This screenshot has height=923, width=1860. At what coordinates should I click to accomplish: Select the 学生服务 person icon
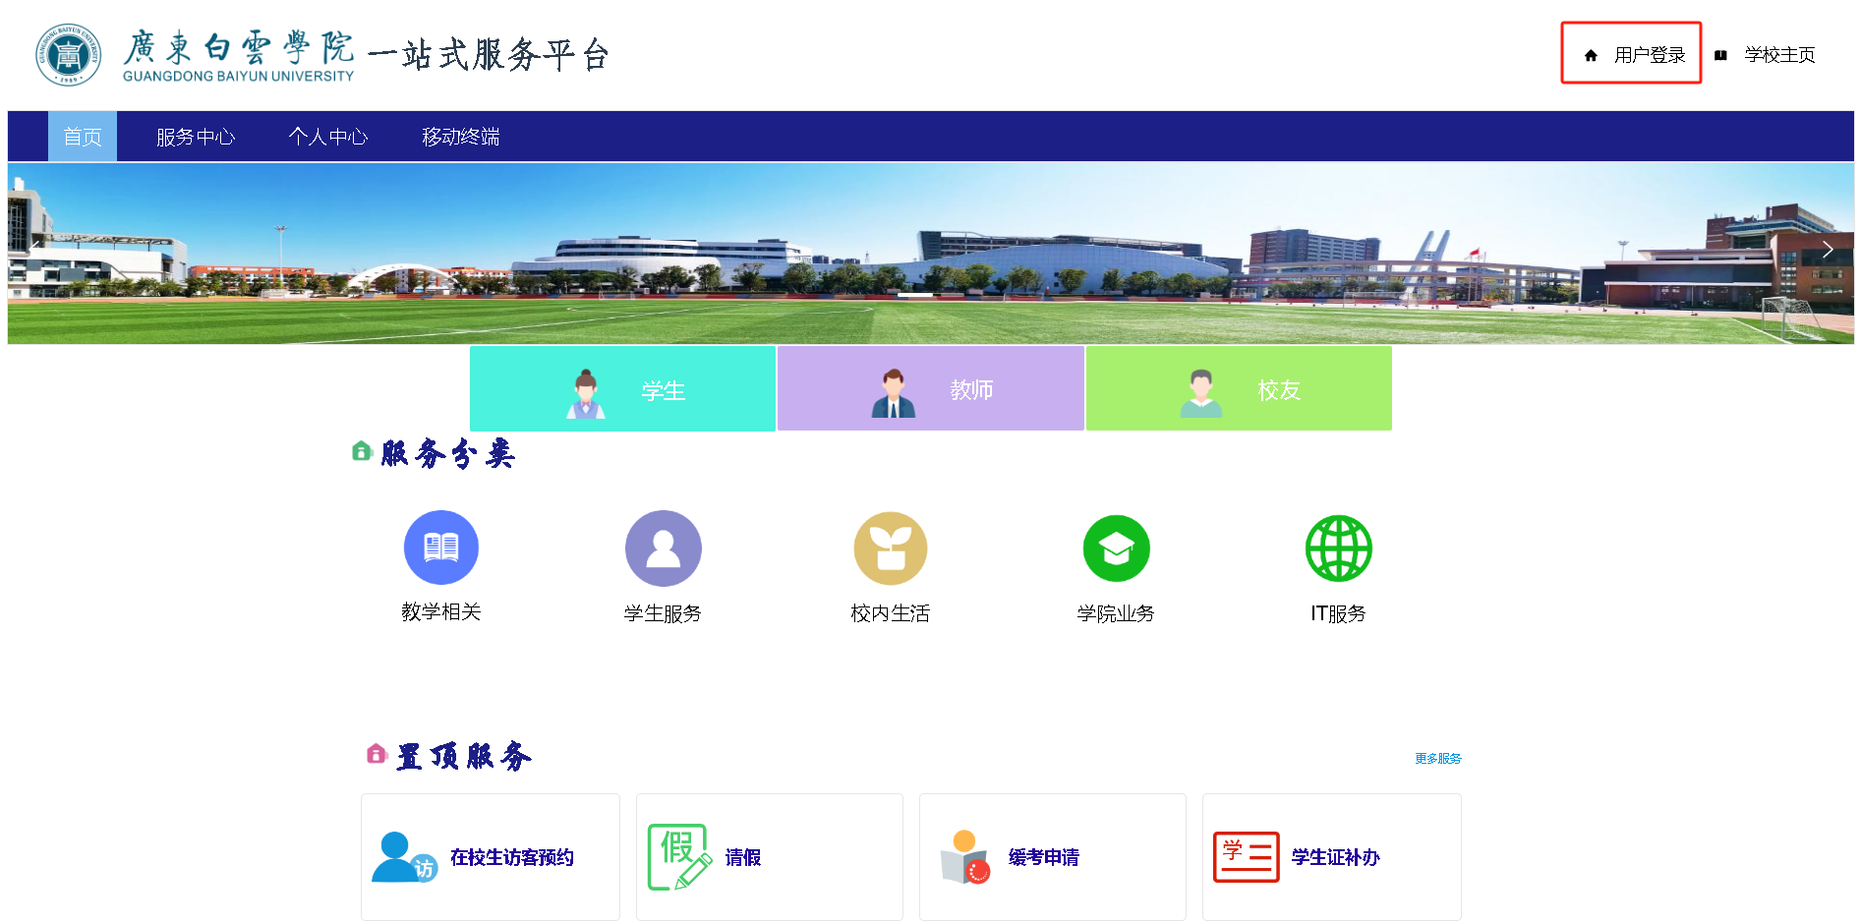[663, 548]
